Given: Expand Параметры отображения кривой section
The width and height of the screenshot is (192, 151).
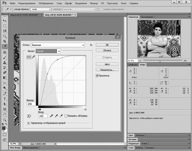Looking at the screenshot, I should click(x=28, y=123).
